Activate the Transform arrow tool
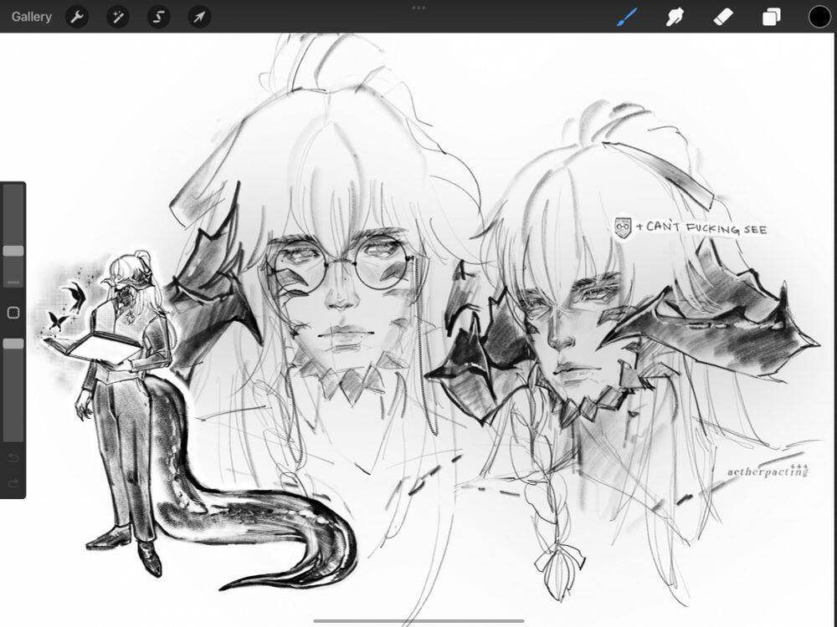The height and width of the screenshot is (627, 837). [199, 17]
